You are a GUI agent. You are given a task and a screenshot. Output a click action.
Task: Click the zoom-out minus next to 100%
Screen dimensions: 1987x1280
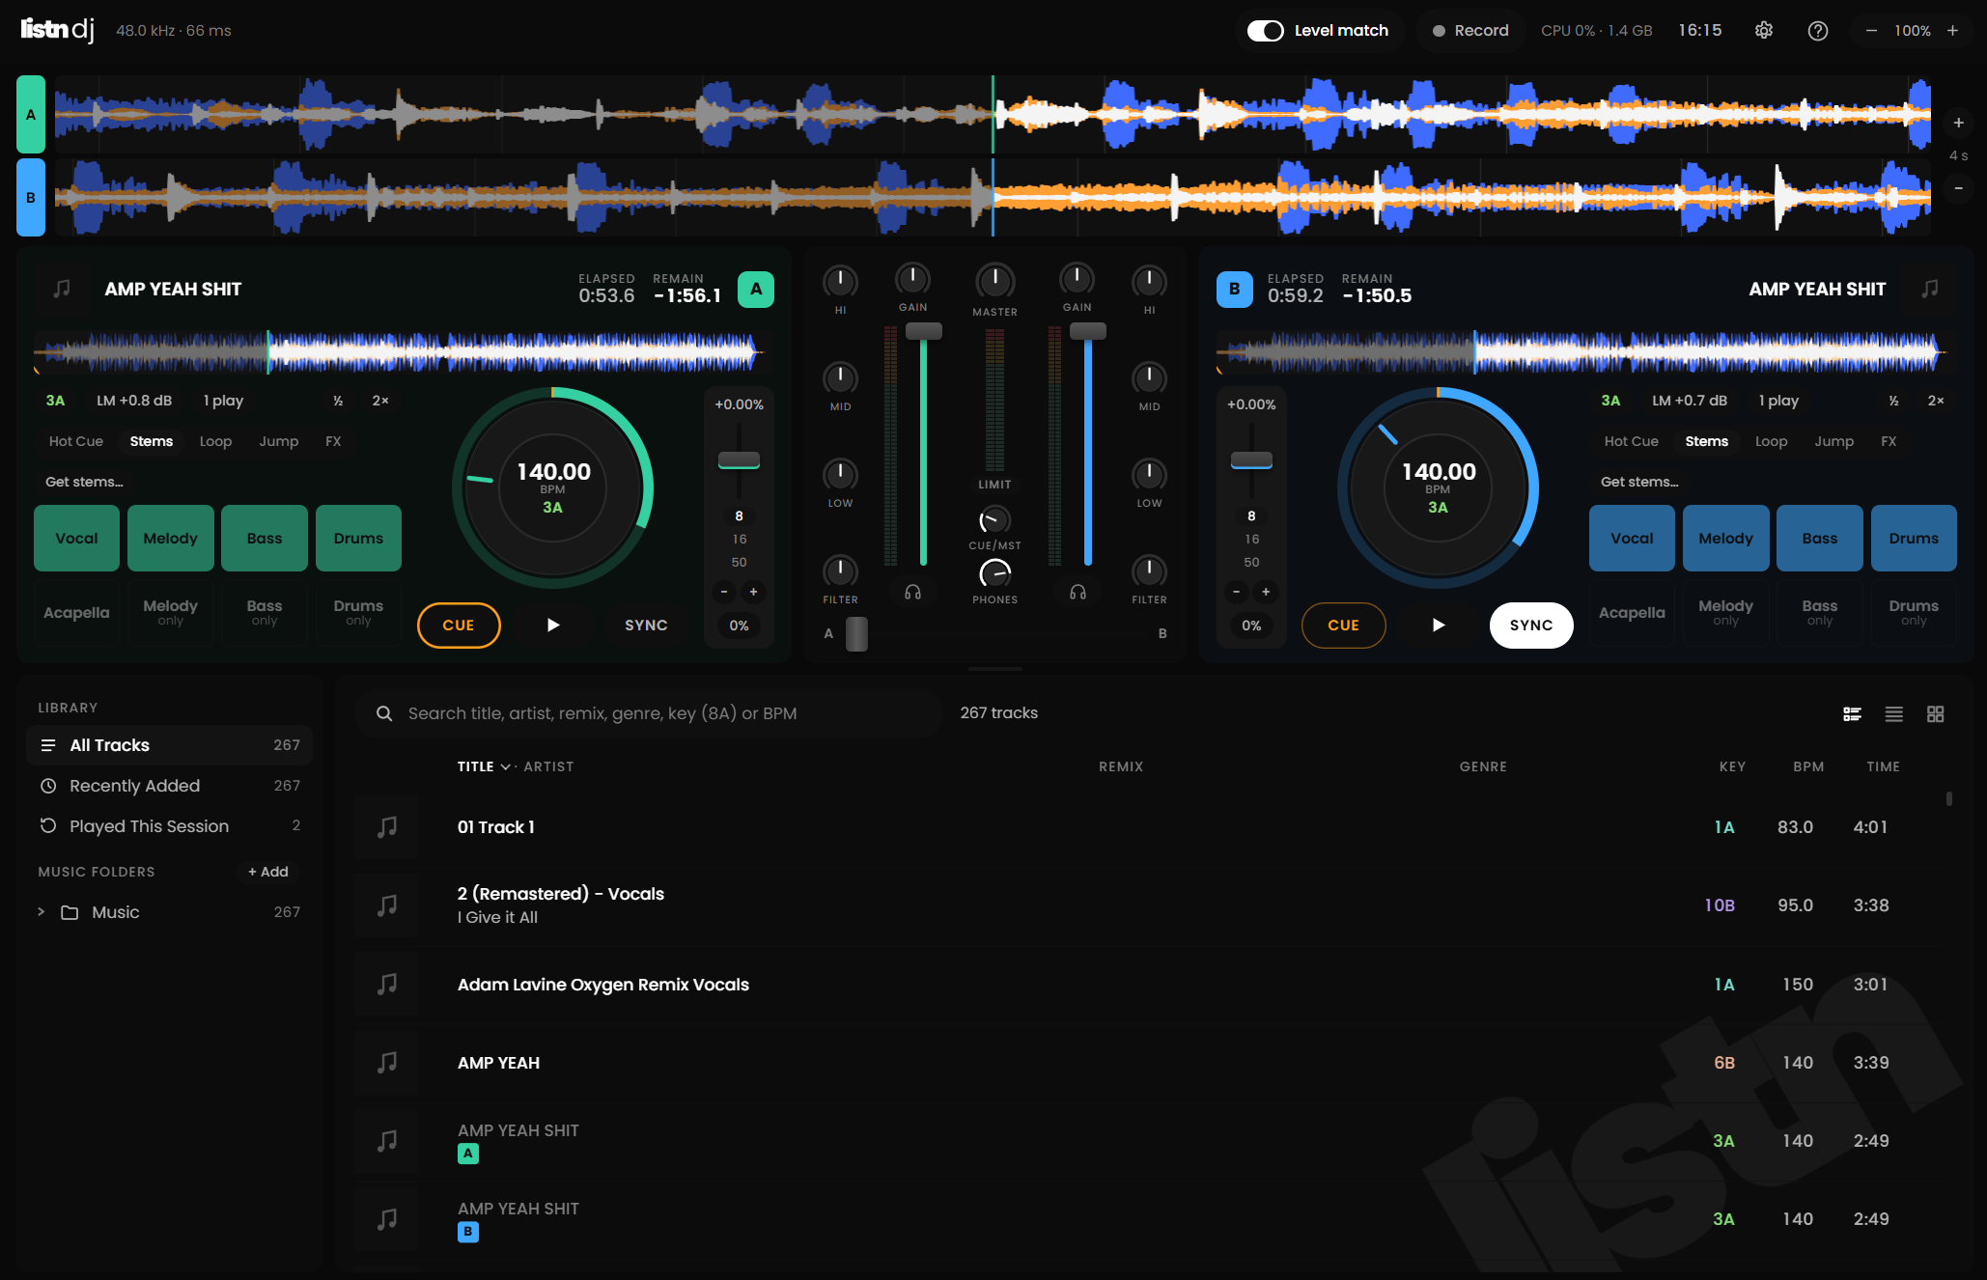point(1871,31)
